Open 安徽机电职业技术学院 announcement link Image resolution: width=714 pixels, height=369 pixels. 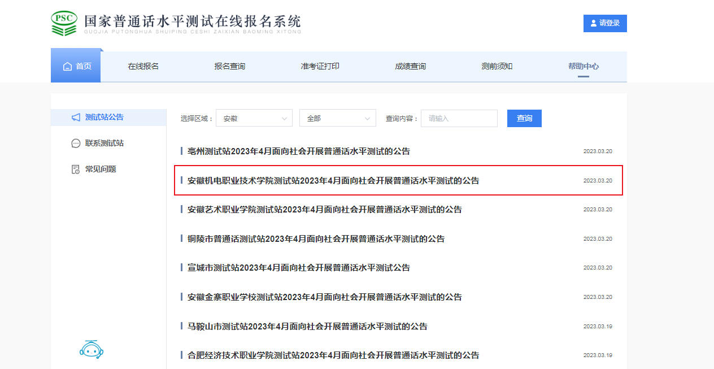[x=333, y=181]
